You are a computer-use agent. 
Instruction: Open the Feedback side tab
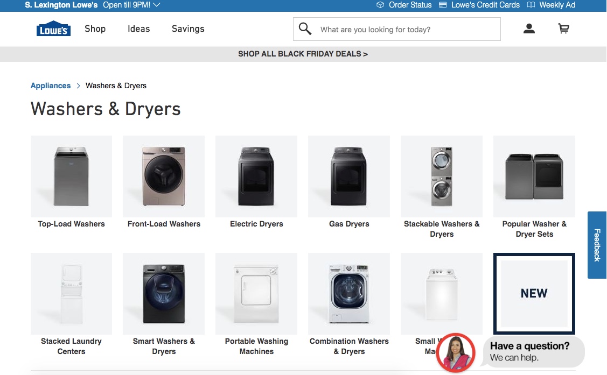(597, 246)
